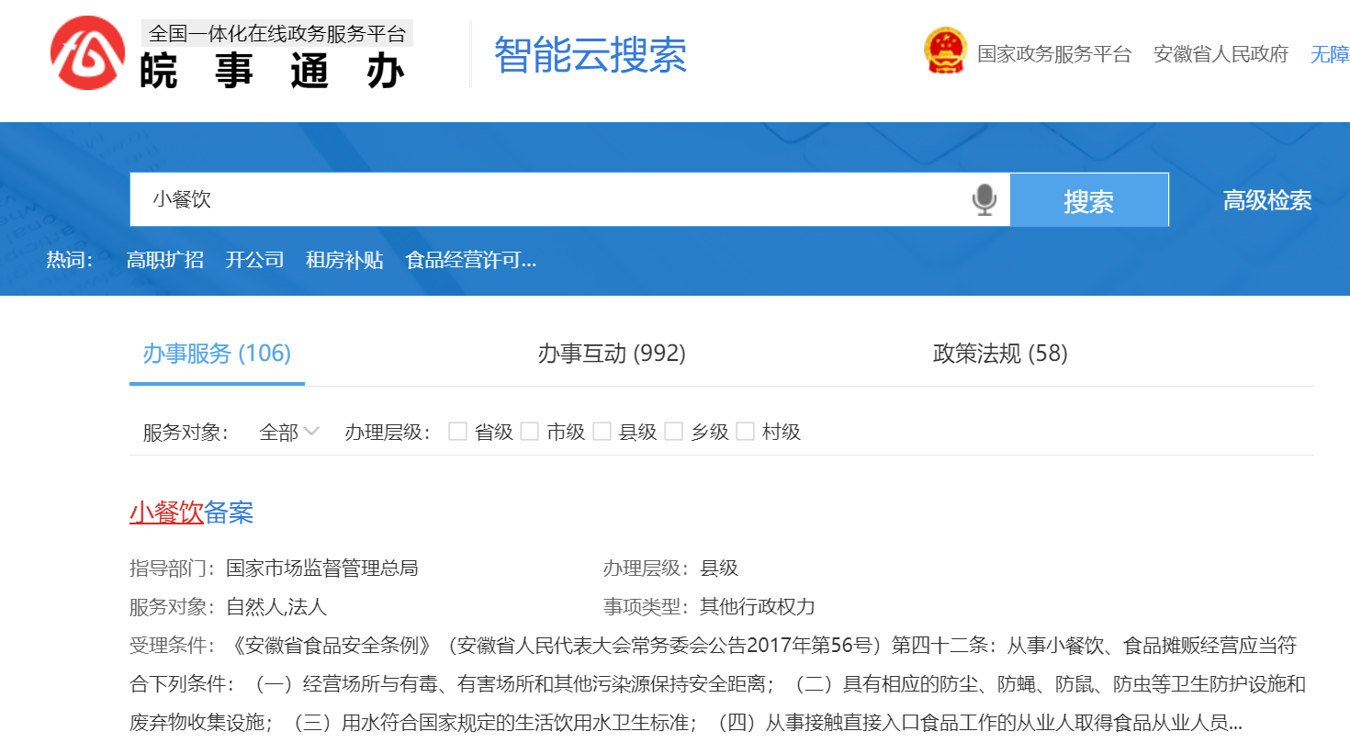Click hot word 高职扩招
Viewport: 1350px width, 743px height.
point(165,260)
